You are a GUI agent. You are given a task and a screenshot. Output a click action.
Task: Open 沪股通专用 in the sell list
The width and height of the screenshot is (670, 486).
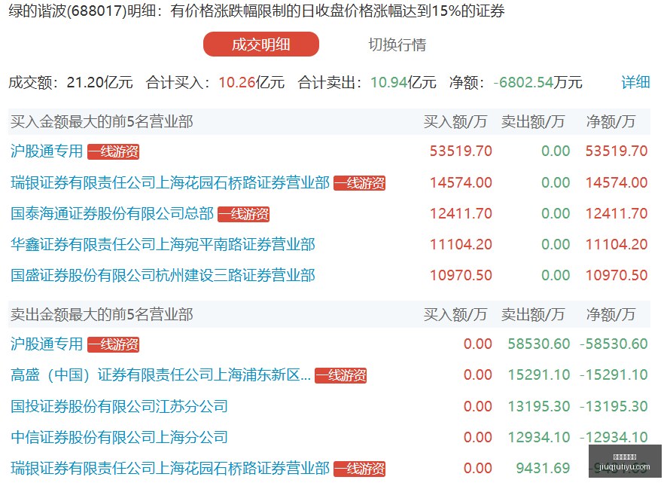[x=47, y=344]
